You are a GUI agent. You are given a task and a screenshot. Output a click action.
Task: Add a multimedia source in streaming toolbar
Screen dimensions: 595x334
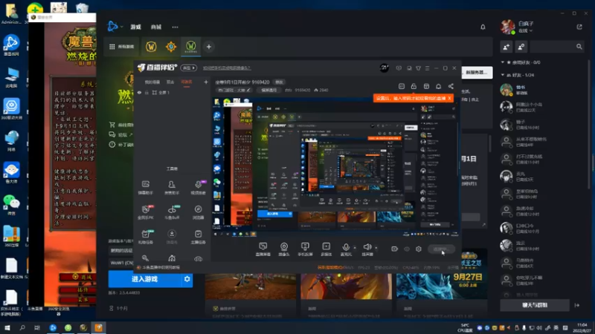[x=326, y=249]
